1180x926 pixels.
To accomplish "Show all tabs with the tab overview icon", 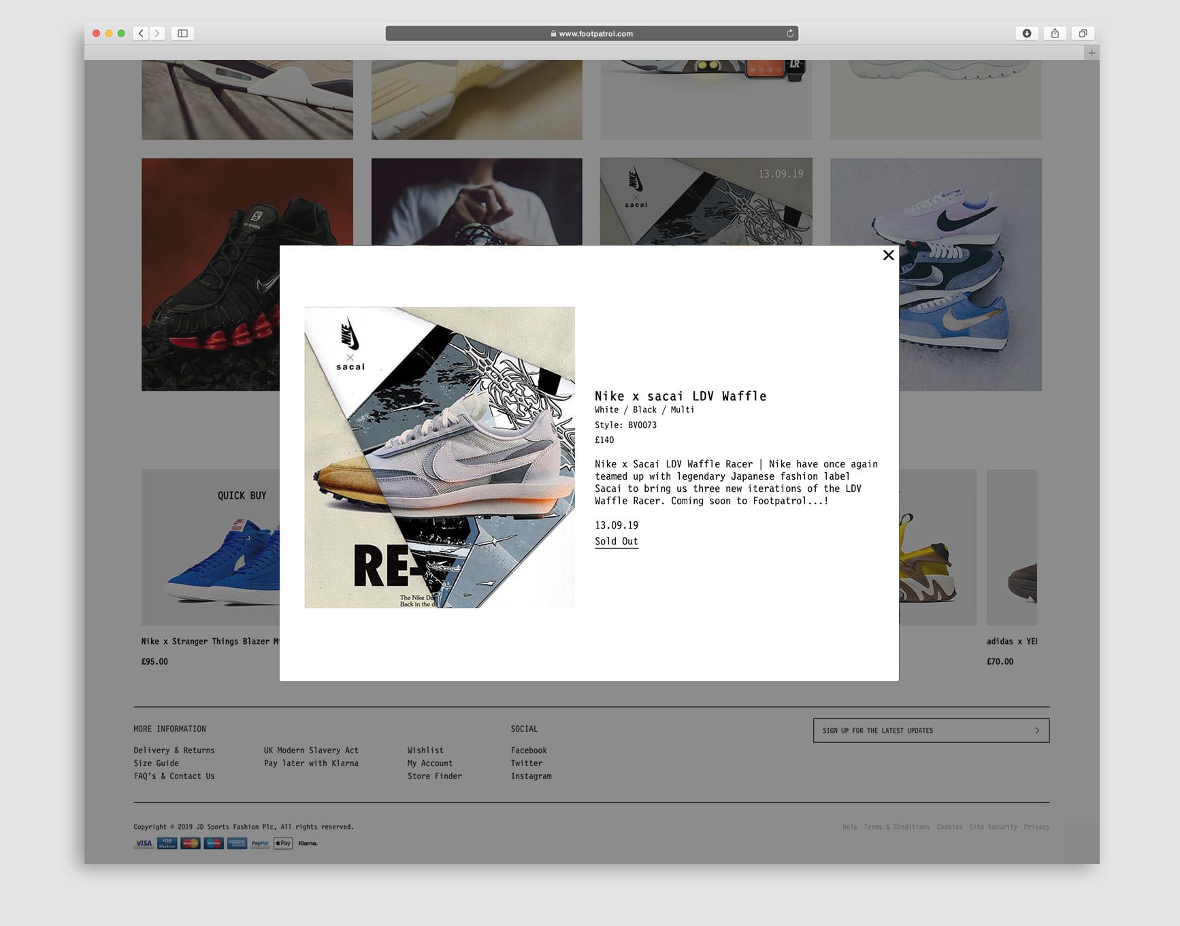I will [x=1083, y=33].
